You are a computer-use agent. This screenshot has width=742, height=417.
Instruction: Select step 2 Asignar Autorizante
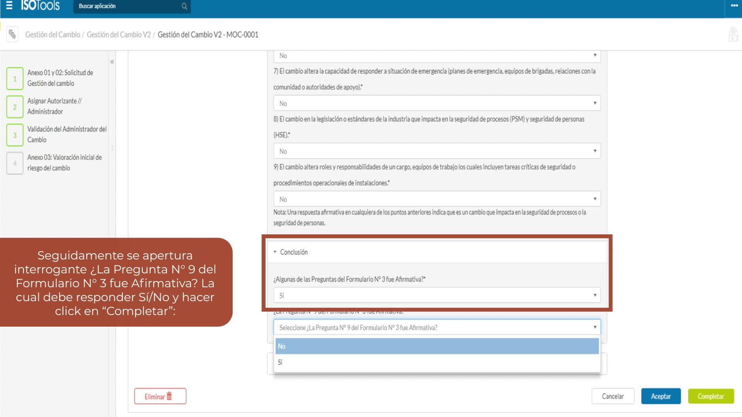[x=54, y=106]
